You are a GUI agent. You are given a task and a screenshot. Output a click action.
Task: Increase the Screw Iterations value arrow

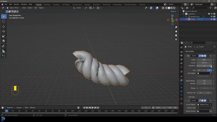pyautogui.click(x=211, y=66)
